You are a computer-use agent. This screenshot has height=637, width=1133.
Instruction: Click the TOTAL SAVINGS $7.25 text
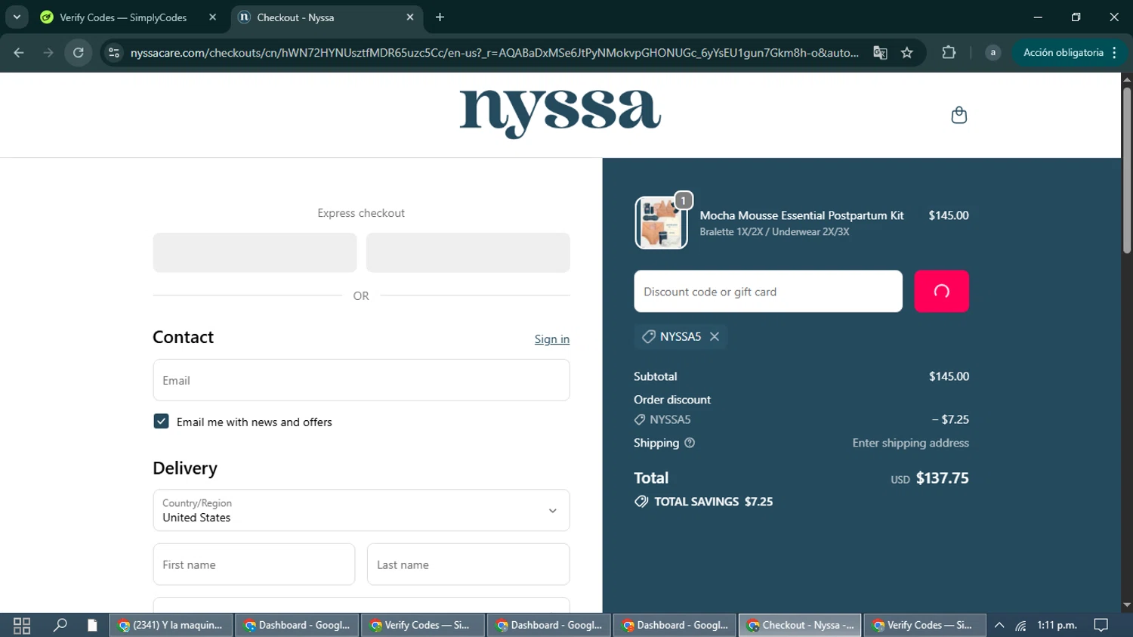coord(713,502)
